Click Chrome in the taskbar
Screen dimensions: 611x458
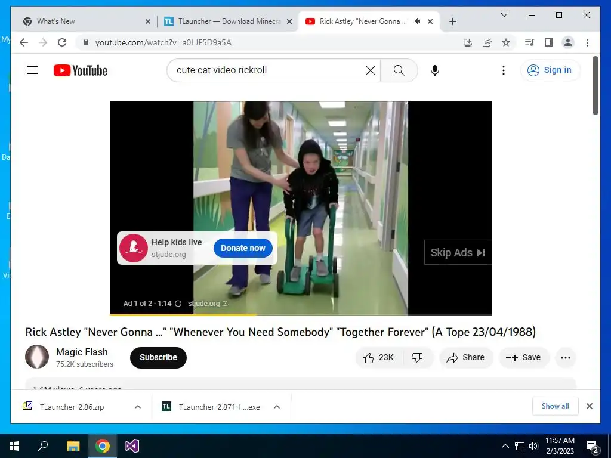tap(103, 446)
